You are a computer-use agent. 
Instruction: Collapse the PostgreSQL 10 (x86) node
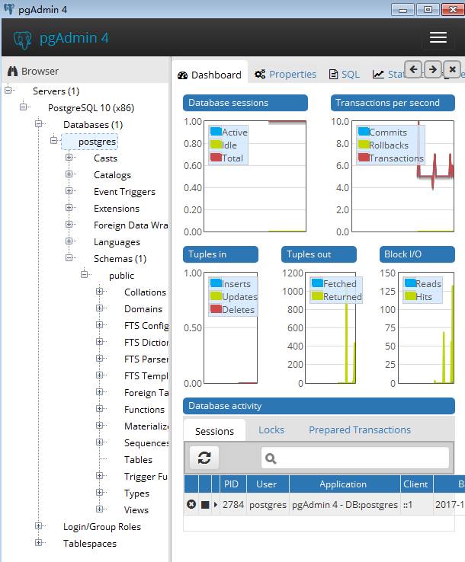pyautogui.click(x=24, y=107)
